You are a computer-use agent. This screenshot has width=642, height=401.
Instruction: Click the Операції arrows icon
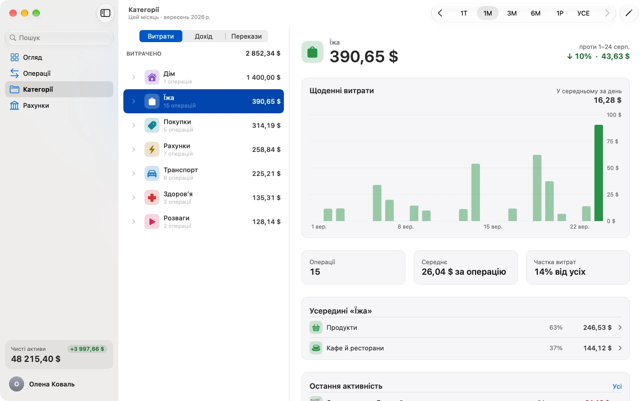point(15,73)
